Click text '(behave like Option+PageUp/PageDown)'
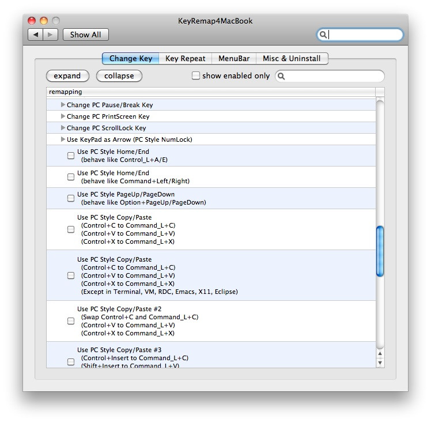 pyautogui.click(x=143, y=202)
